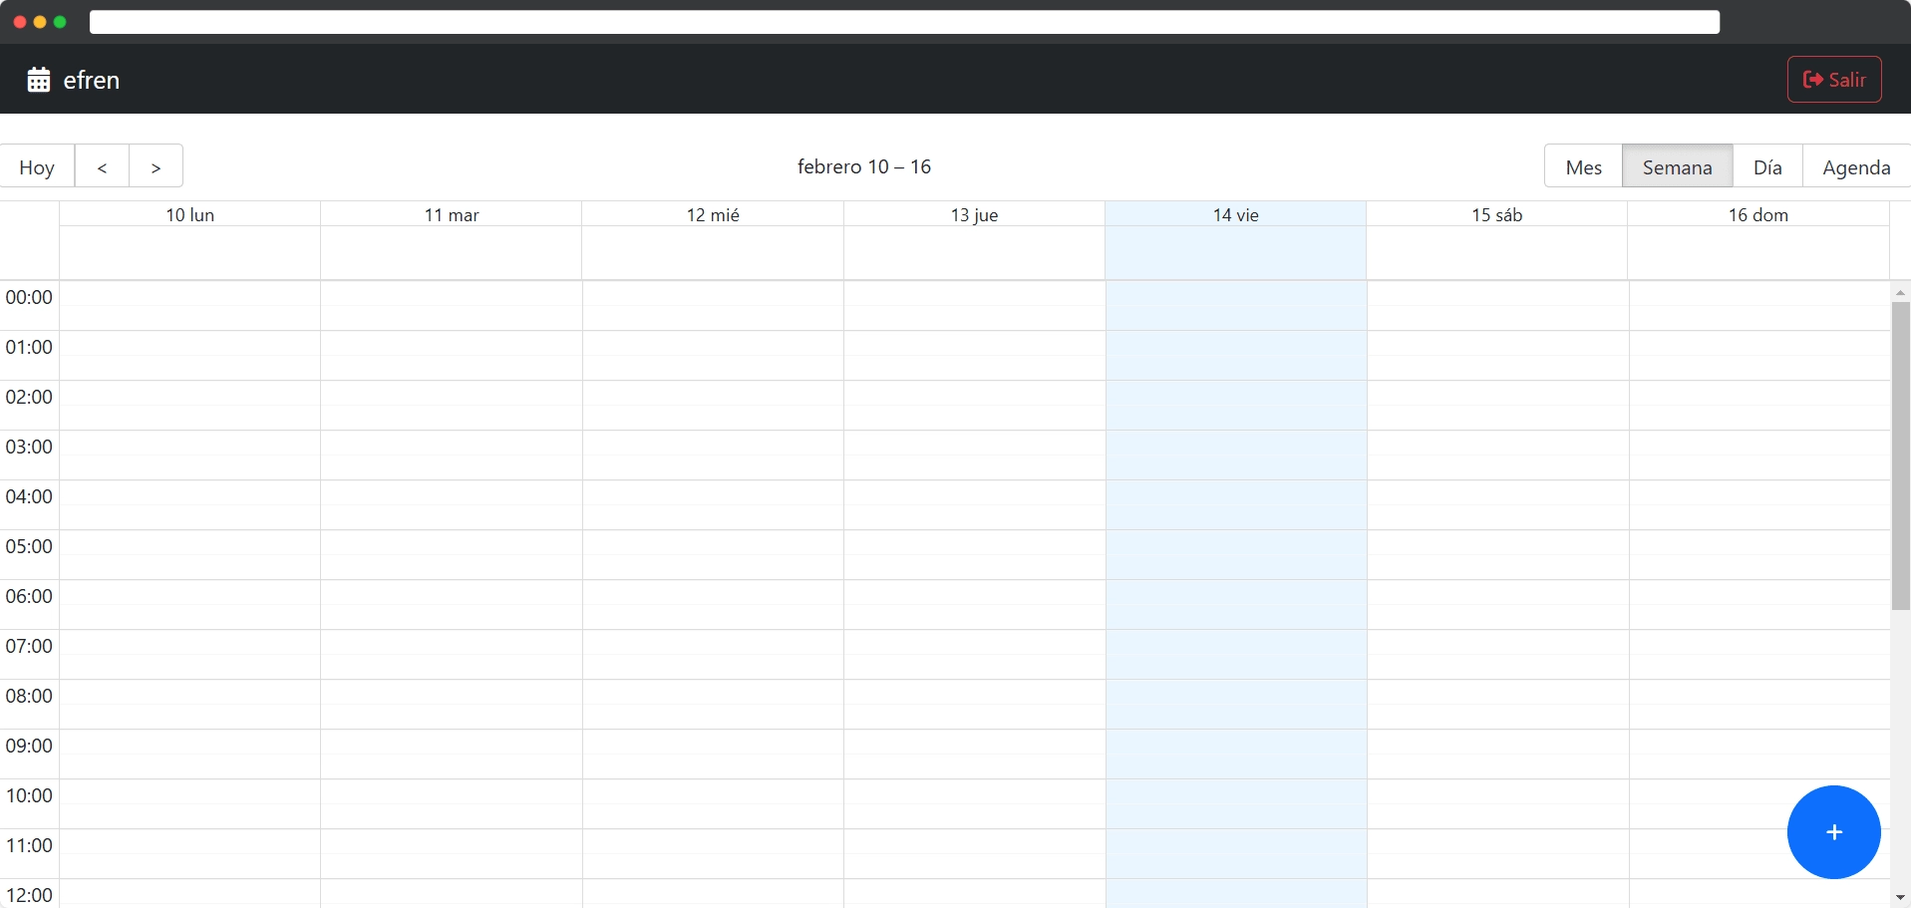This screenshot has width=1911, height=908.
Task: Click scrollbar up arrow in calendar
Action: tap(1900, 292)
